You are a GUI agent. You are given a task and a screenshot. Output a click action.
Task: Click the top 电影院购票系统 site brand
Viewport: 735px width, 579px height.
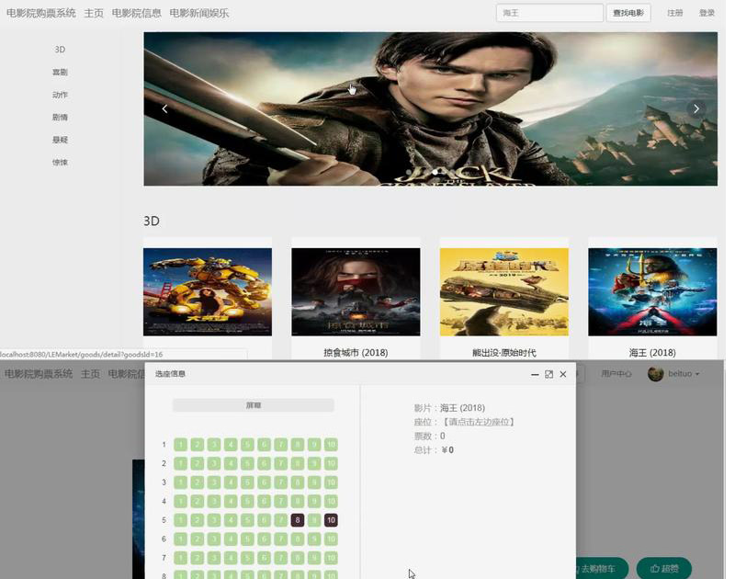pos(40,13)
